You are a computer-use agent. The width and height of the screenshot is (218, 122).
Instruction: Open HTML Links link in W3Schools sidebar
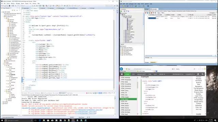click(124, 95)
